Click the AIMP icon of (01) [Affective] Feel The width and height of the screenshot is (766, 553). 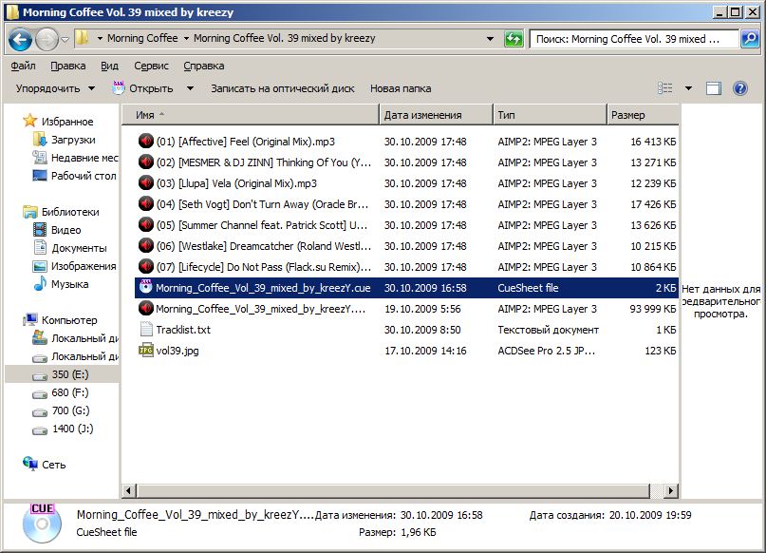[145, 142]
